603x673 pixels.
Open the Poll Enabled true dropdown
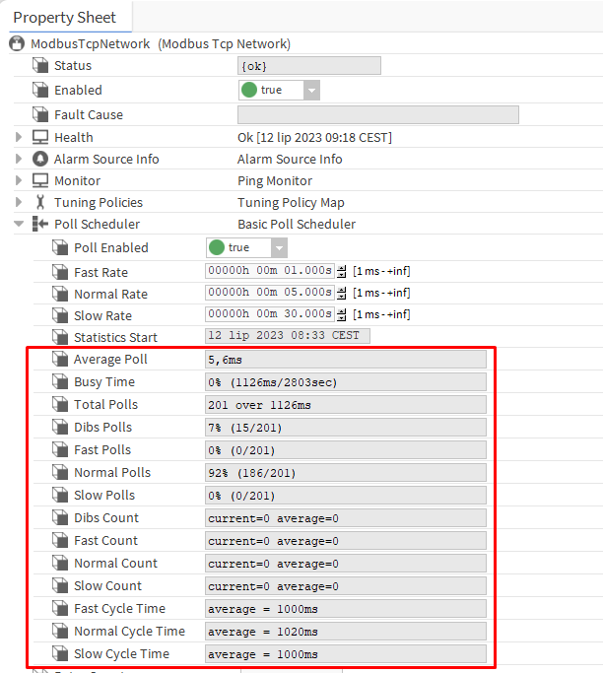(279, 247)
